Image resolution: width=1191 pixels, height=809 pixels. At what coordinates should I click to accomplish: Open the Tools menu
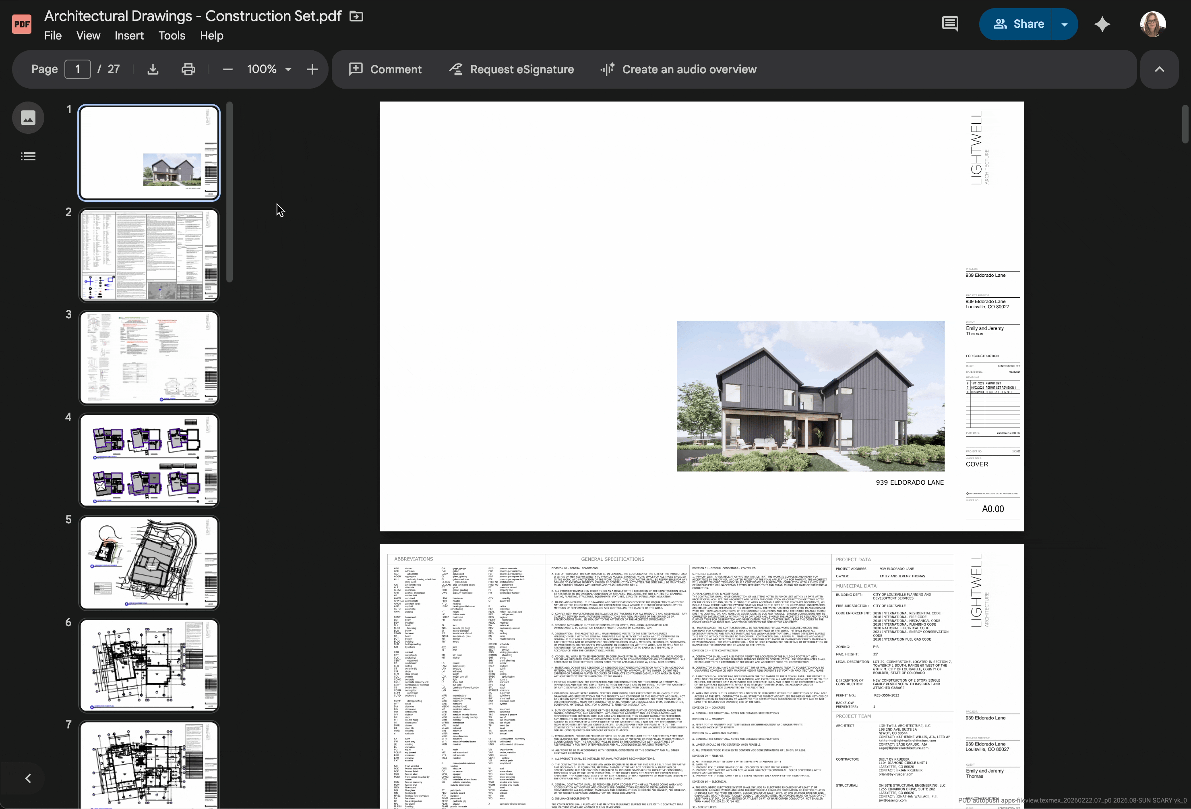171,35
